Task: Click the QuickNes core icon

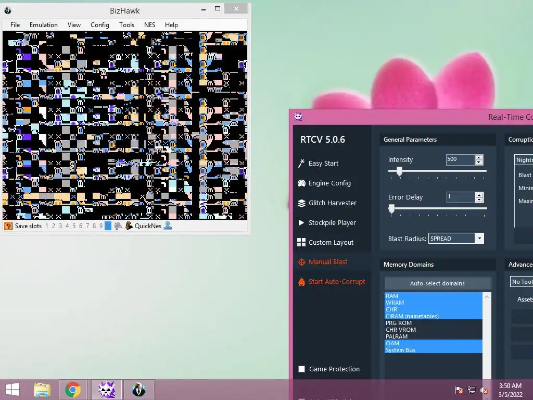Action: [x=129, y=226]
